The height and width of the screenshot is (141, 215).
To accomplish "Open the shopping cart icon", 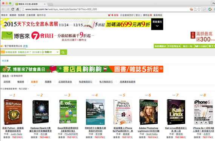I will coord(109,15).
